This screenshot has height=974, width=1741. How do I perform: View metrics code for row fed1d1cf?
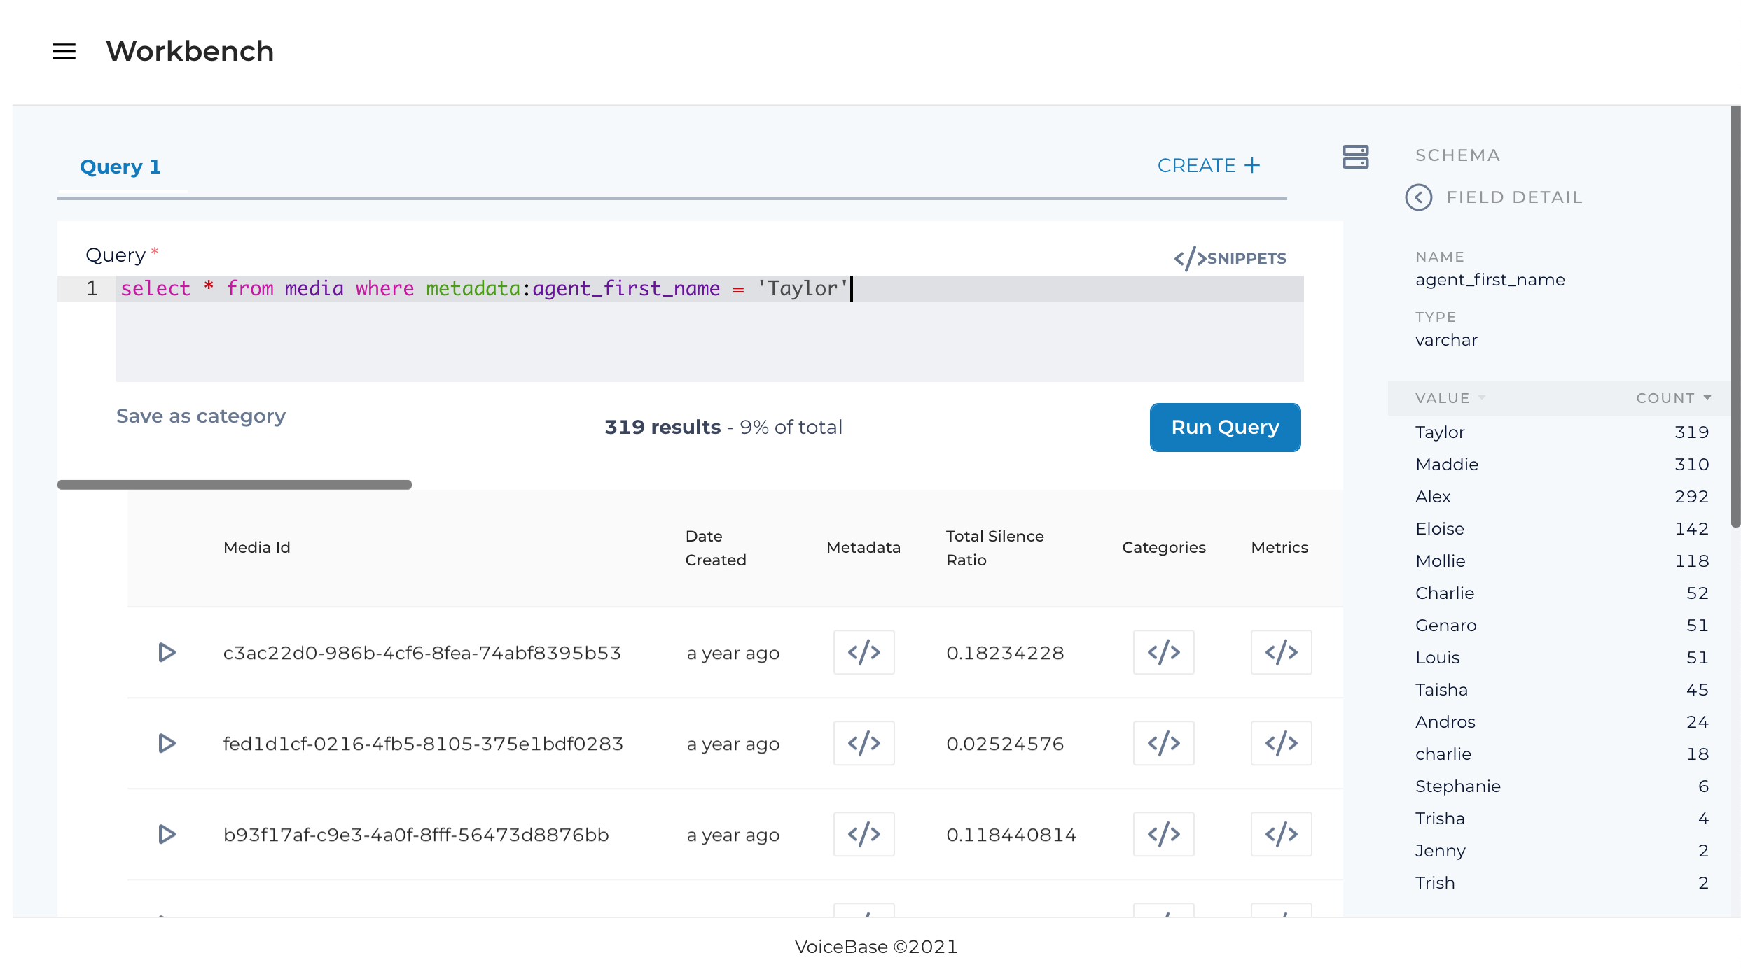coord(1281,744)
